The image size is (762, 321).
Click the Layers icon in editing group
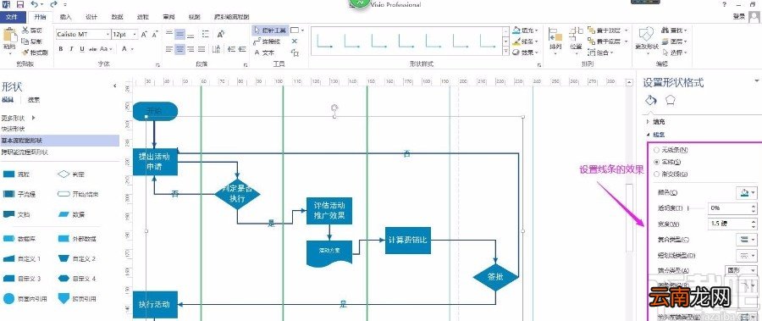click(x=665, y=42)
